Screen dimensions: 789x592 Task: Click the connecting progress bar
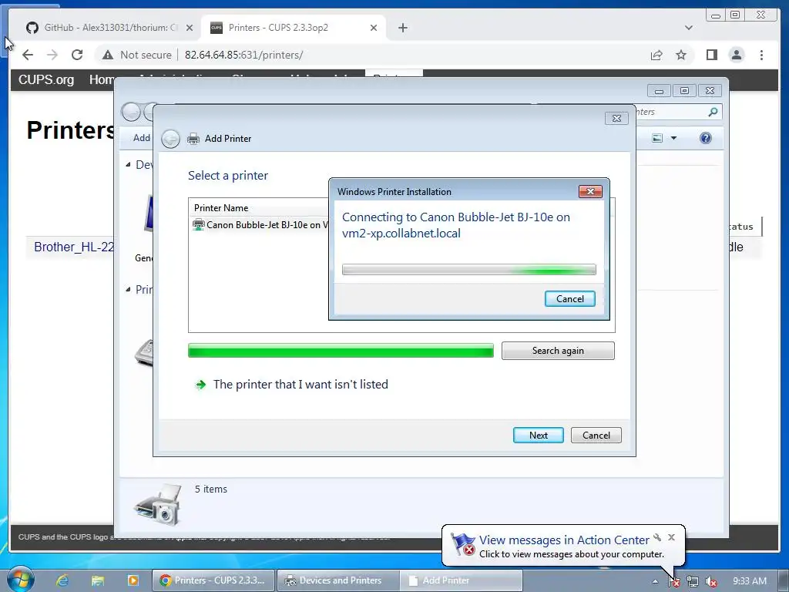pyautogui.click(x=468, y=269)
